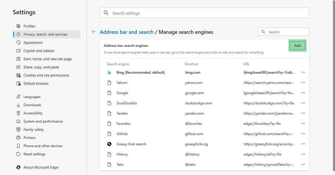The image size is (335, 175).
Task: Click the back arrow beside Address bar and search
Action: click(94, 32)
